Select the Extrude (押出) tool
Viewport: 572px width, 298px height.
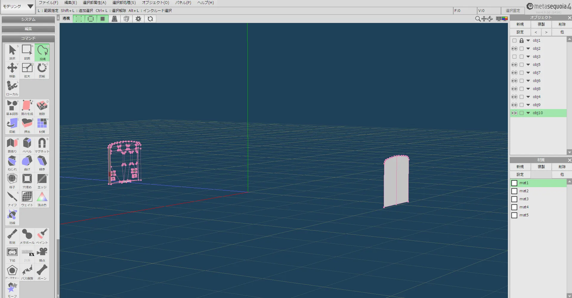click(27, 125)
